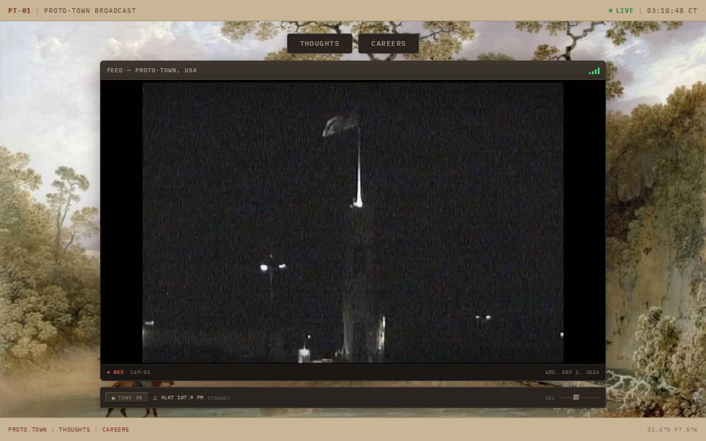706x441 pixels.
Task: Click the PT-01 header logo text
Action: click(19, 11)
